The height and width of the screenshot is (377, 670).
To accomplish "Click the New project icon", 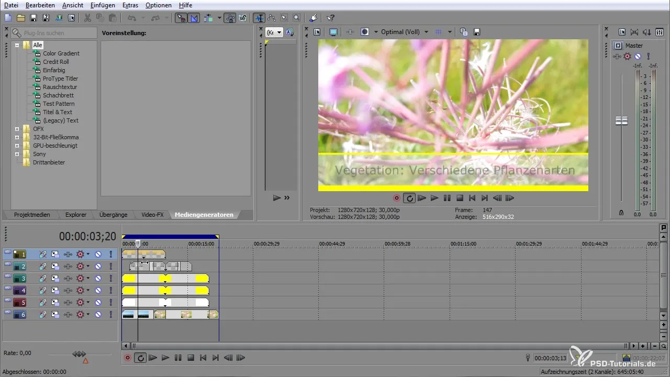I will [8, 18].
